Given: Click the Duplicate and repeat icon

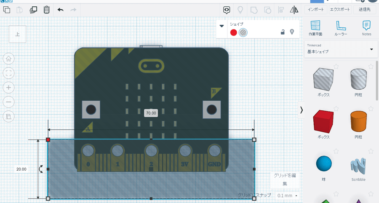Looking at the screenshot, I should tap(33, 9).
